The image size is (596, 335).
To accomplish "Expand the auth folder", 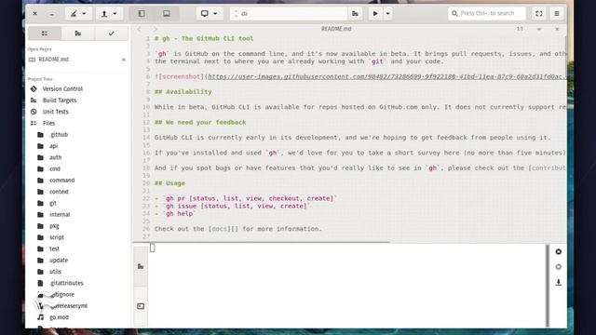I will pyautogui.click(x=55, y=157).
